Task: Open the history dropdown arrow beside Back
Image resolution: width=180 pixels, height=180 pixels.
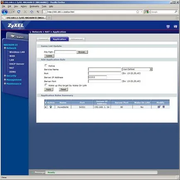Action: coord(14,12)
